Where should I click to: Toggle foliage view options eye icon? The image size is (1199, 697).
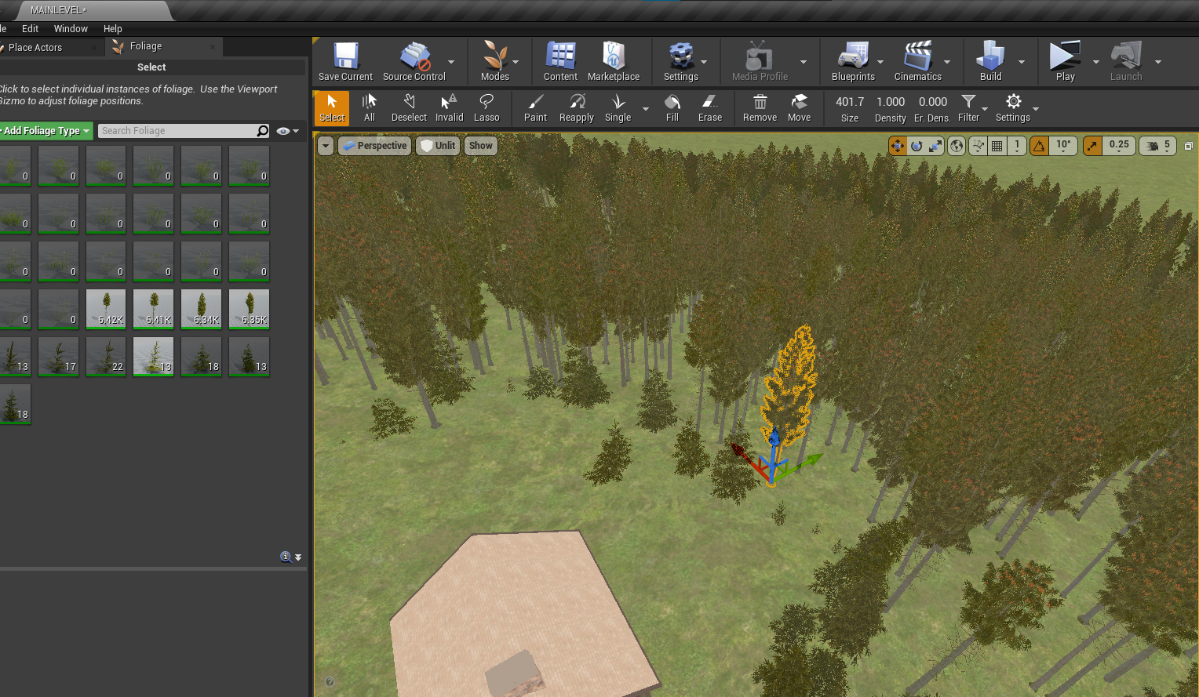(x=283, y=131)
